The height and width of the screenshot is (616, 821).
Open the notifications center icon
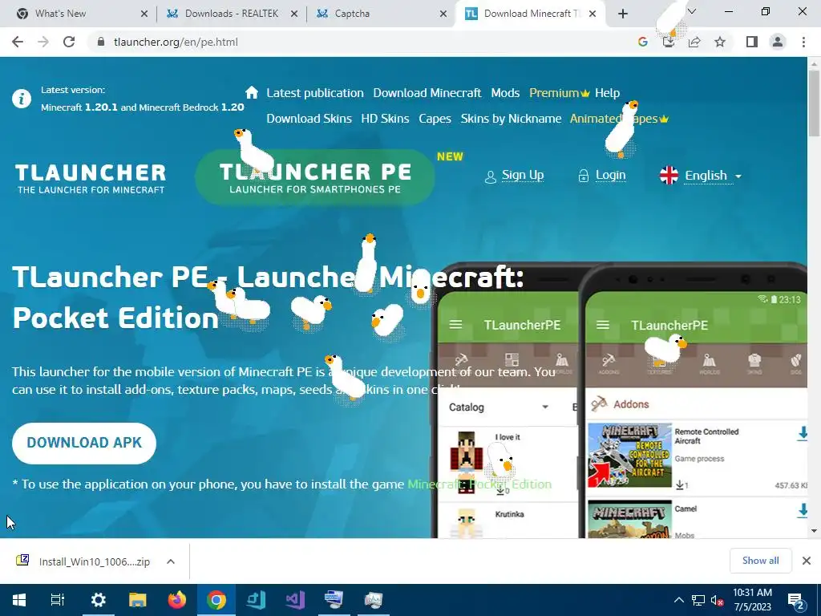(796, 601)
